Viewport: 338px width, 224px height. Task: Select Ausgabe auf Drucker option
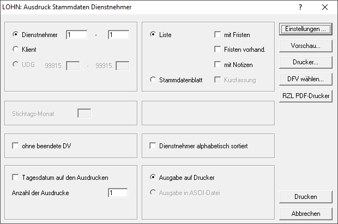153,177
